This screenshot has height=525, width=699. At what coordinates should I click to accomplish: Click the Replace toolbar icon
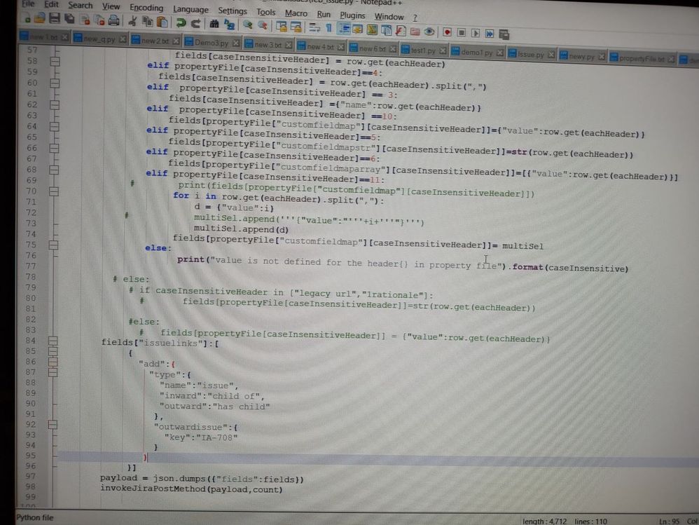coord(230,25)
